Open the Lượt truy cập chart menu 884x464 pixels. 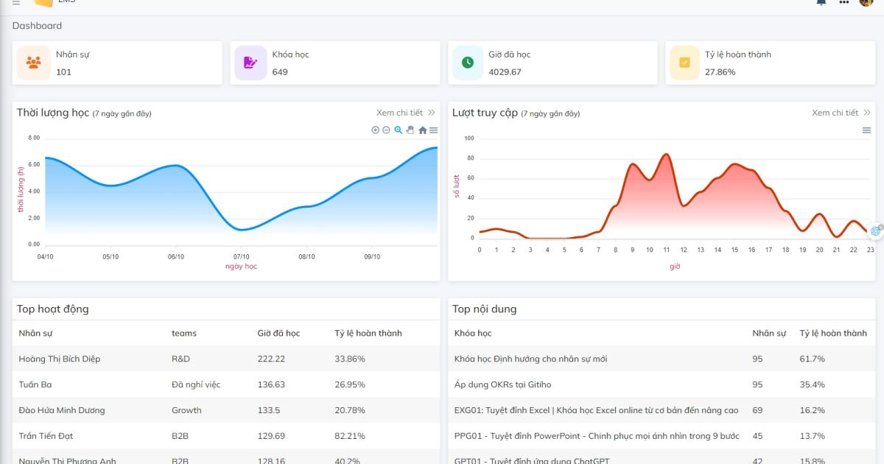point(867,130)
